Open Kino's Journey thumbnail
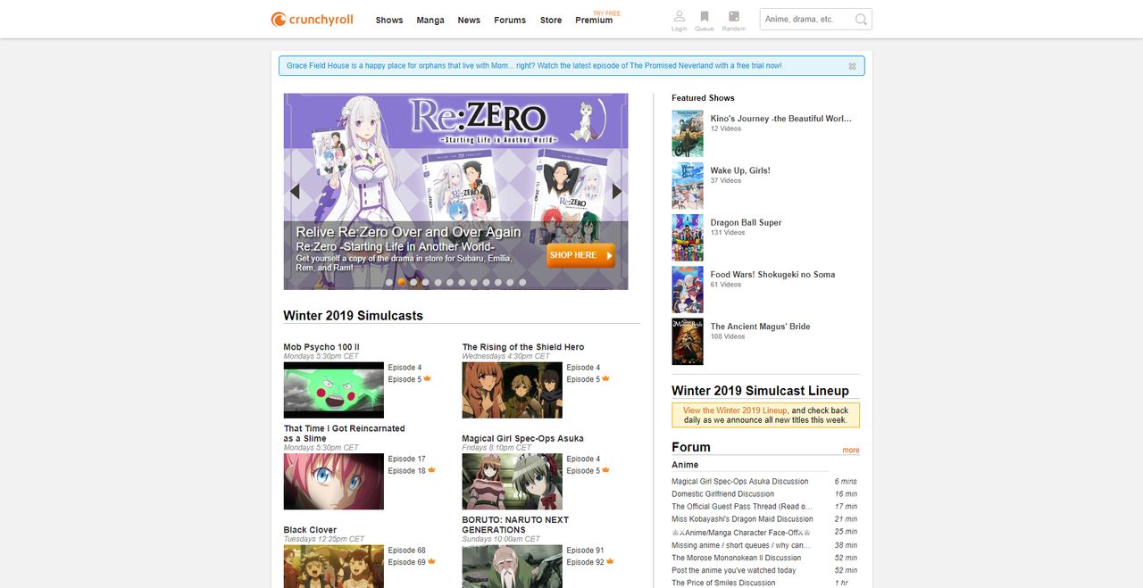 click(x=688, y=134)
